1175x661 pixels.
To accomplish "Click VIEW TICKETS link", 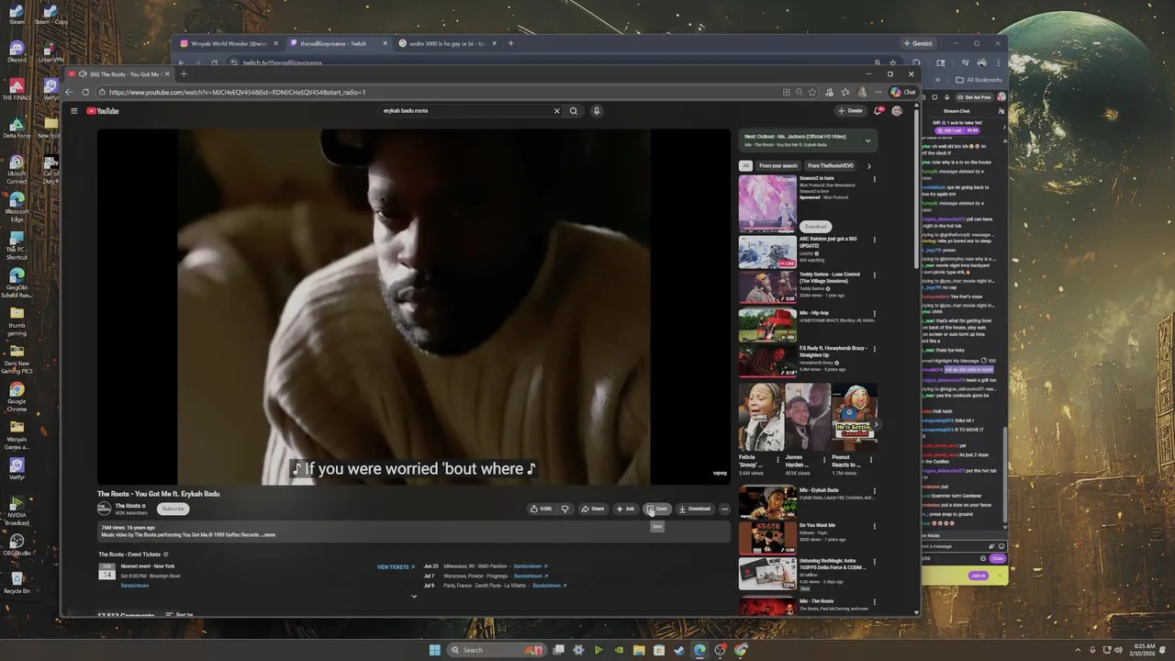I will click(x=396, y=566).
